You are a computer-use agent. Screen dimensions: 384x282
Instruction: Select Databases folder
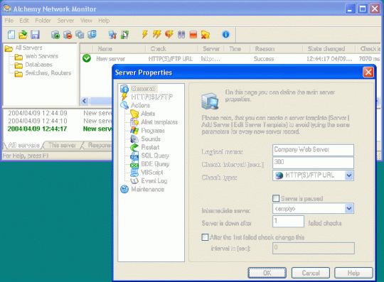[38, 65]
